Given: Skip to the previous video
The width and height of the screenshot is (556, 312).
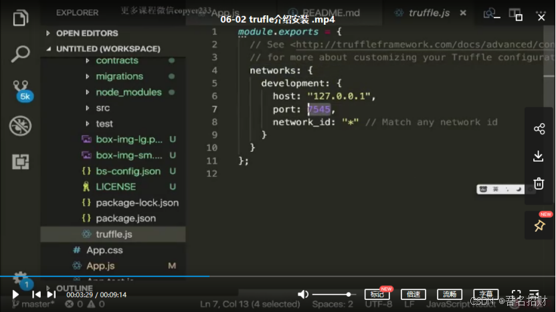Looking at the screenshot, I should click(x=36, y=294).
